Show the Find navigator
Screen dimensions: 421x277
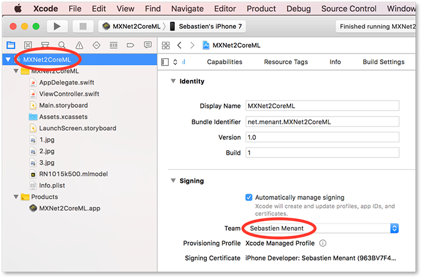[x=62, y=45]
